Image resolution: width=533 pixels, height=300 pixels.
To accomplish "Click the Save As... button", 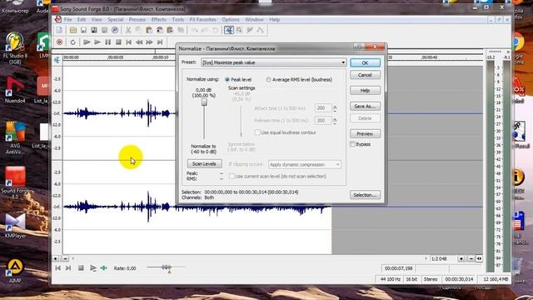I will point(365,106).
